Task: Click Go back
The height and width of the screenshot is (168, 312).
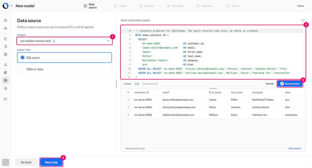Action: point(26,162)
